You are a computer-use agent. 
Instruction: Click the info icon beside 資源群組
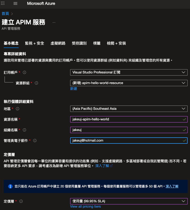click(x=36, y=83)
